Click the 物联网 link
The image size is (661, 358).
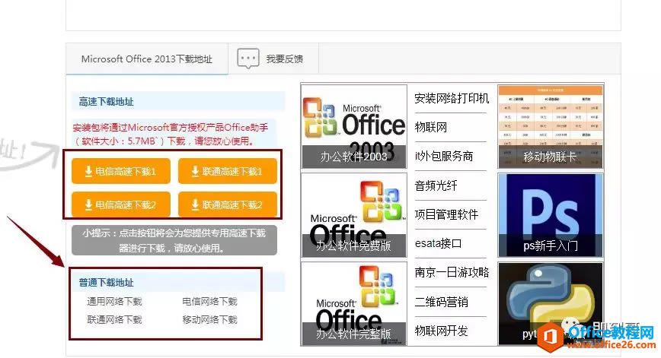coord(430,127)
